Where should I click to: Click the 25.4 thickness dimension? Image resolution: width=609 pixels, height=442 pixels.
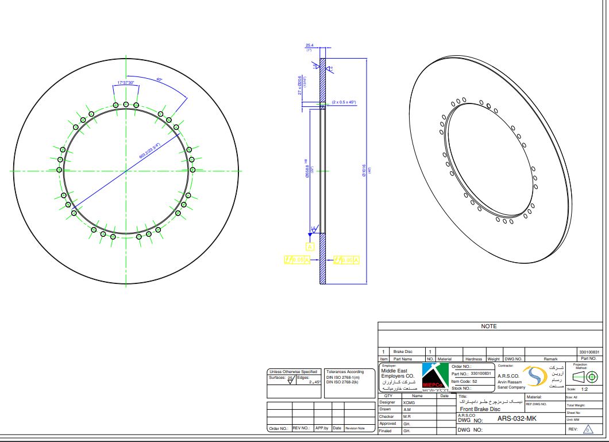click(309, 45)
